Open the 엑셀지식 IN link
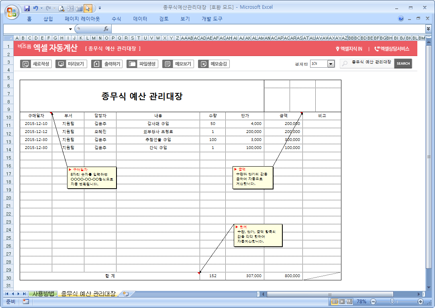This screenshot has width=435, height=308. (x=349, y=49)
